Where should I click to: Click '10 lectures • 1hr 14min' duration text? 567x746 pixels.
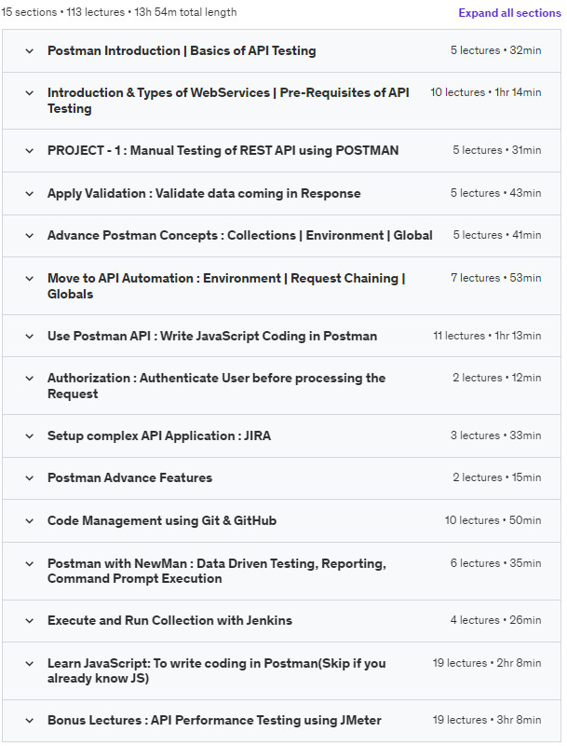pyautogui.click(x=486, y=92)
